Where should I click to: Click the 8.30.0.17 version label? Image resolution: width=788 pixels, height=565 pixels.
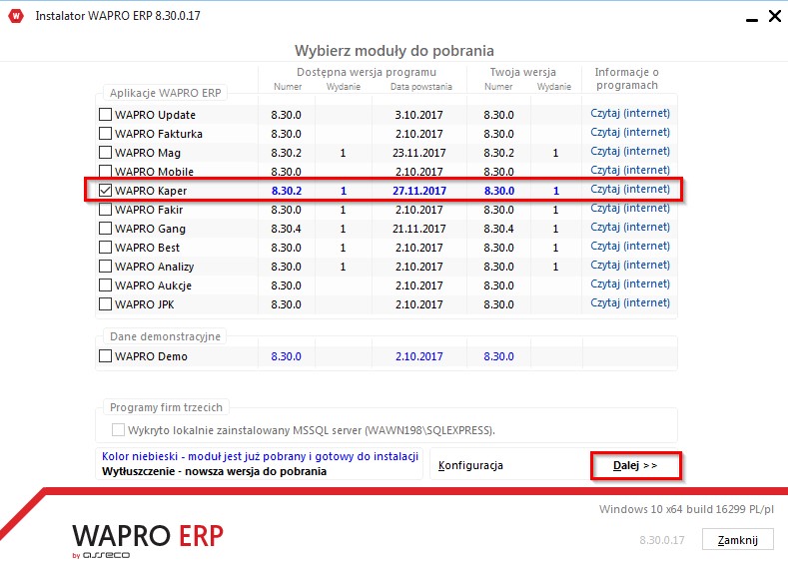(x=662, y=540)
